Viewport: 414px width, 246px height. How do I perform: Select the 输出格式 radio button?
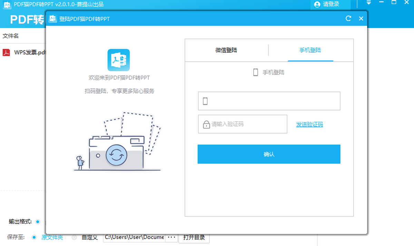tap(38, 222)
